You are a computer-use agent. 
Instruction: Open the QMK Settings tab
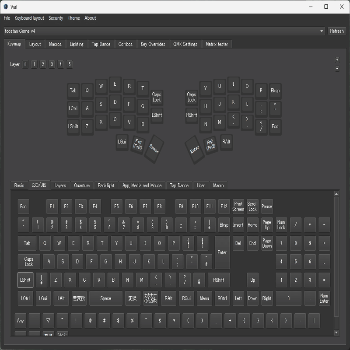185,44
